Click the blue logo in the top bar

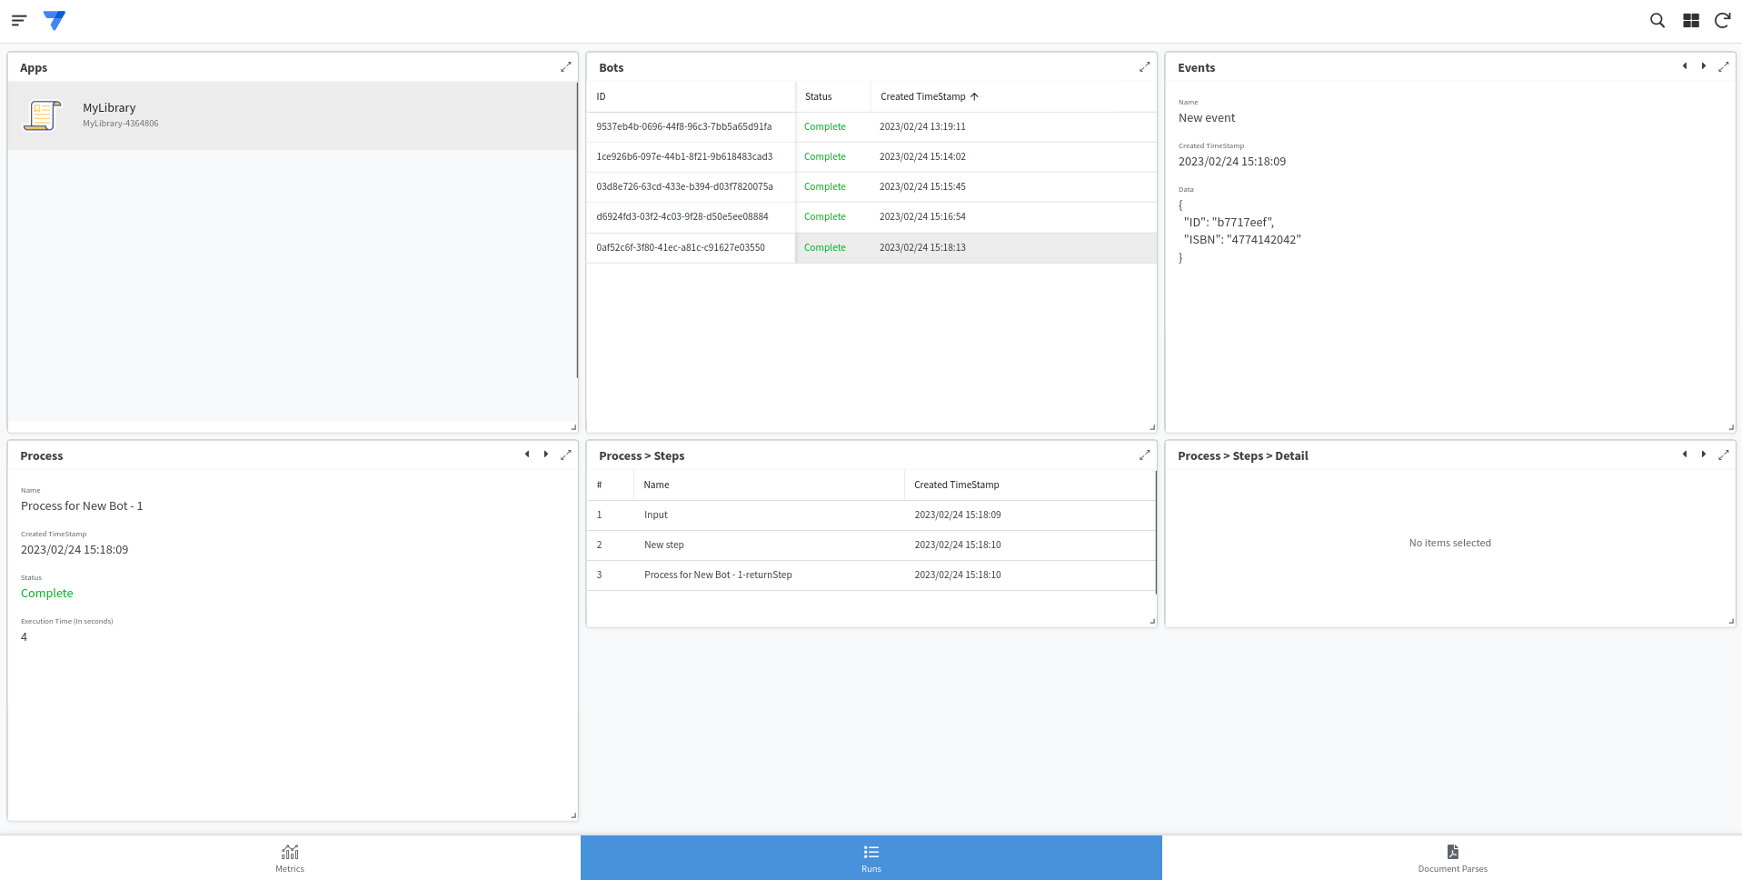point(54,20)
